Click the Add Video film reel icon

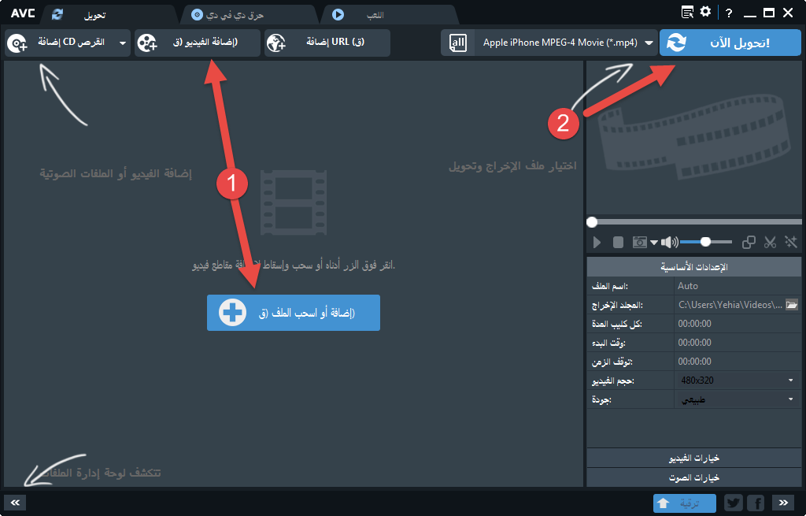click(147, 43)
